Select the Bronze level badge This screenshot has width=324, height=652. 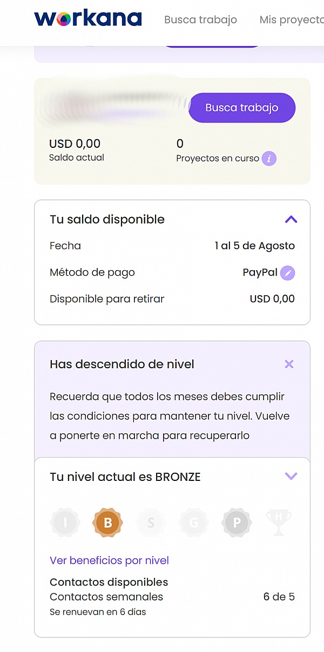(107, 523)
